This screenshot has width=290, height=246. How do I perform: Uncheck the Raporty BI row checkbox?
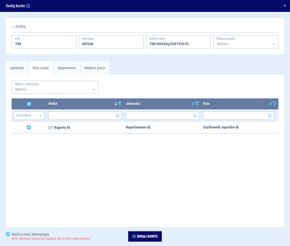tap(29, 127)
